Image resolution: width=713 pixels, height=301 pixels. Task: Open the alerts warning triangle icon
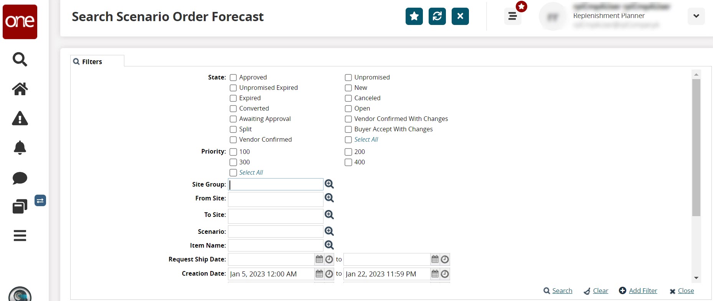click(x=20, y=118)
